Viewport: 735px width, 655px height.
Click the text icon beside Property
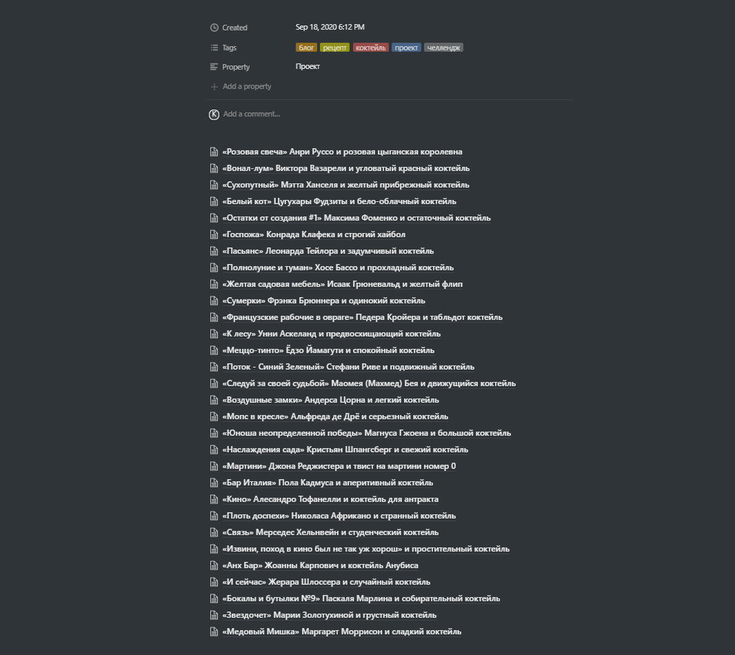[x=214, y=67]
